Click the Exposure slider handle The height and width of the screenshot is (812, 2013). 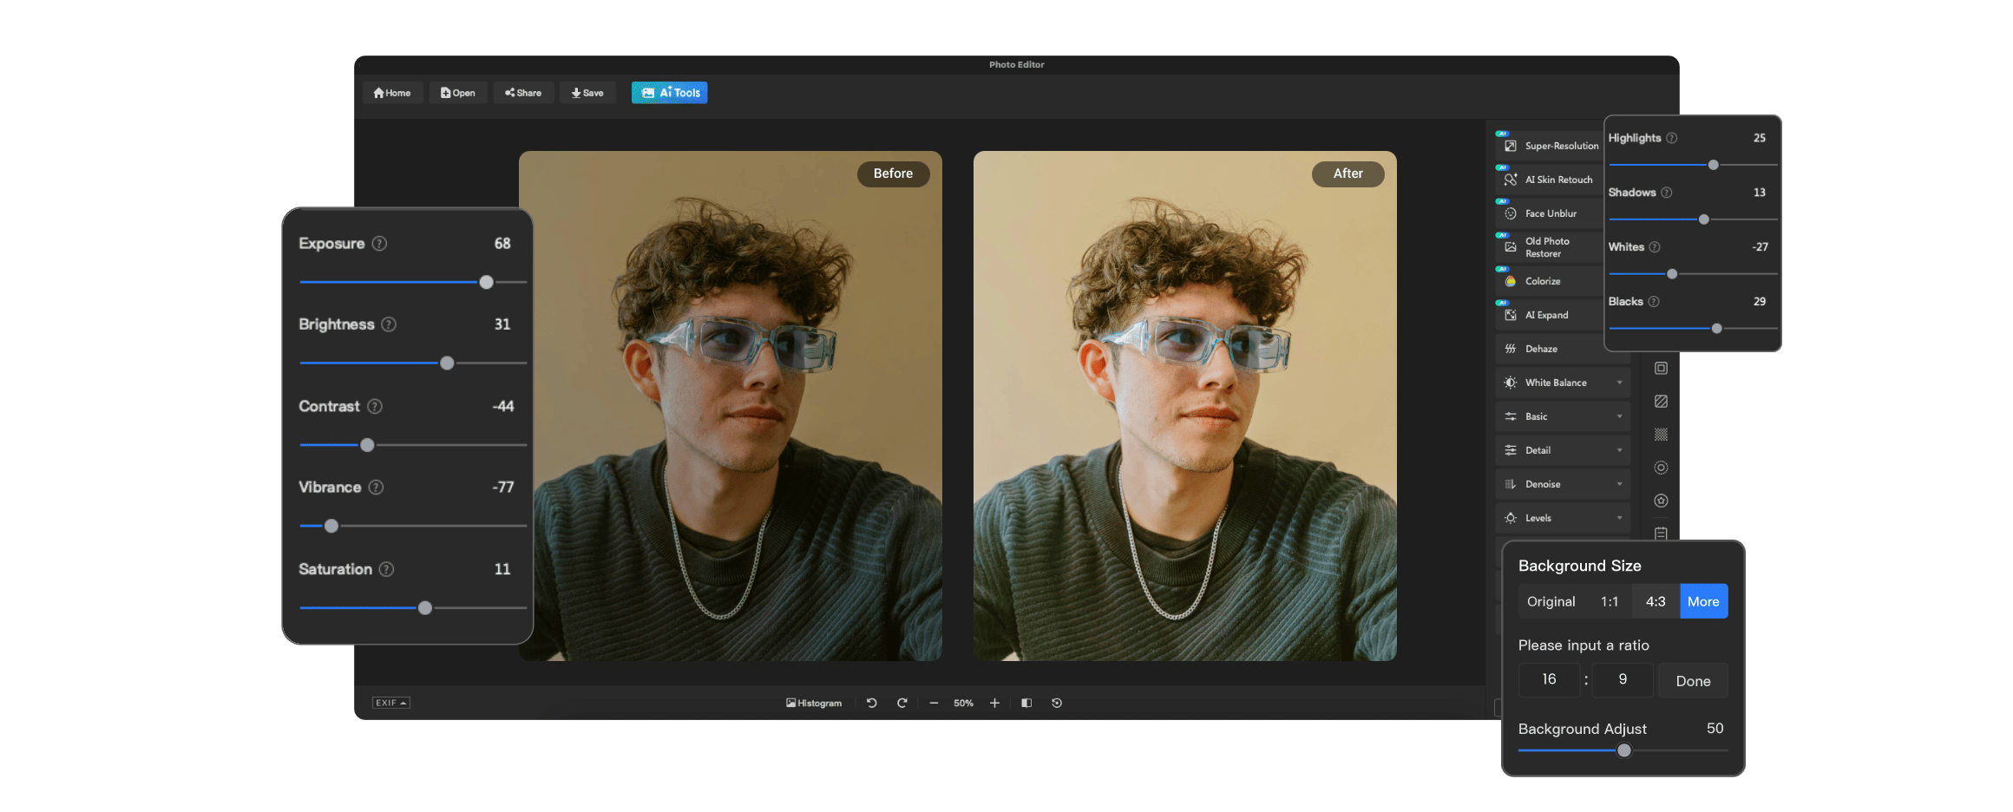[487, 282]
